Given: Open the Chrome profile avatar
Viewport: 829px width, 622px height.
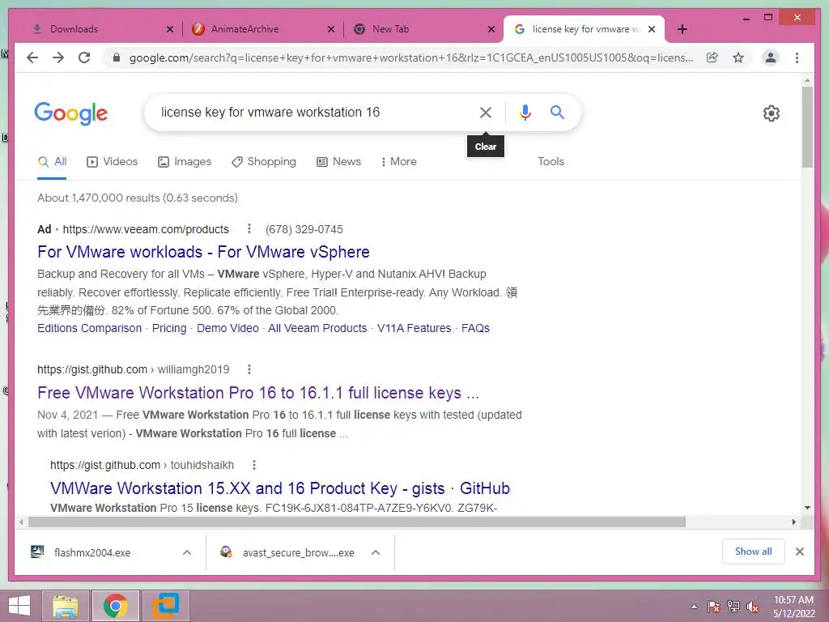Looking at the screenshot, I should [x=771, y=58].
